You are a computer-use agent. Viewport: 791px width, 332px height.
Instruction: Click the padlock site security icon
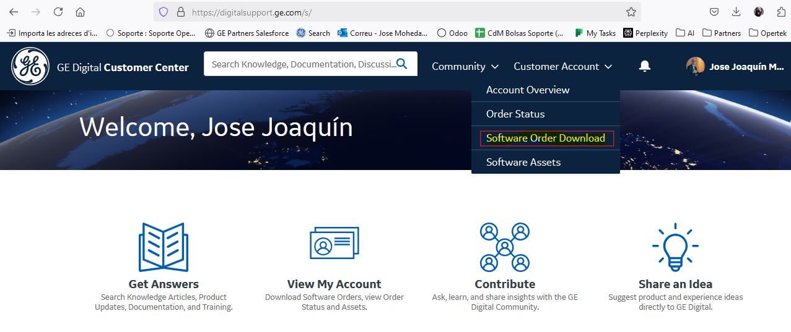181,12
